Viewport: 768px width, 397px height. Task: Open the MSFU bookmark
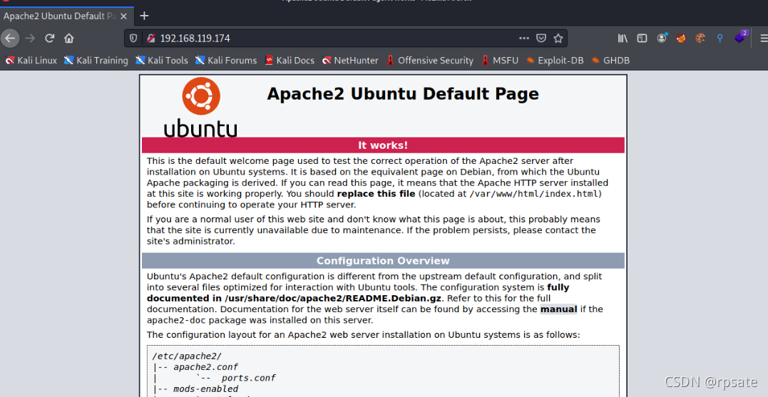click(500, 61)
